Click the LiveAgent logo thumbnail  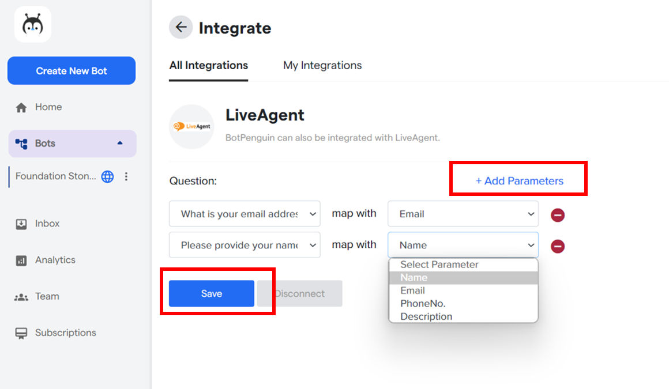[191, 126]
